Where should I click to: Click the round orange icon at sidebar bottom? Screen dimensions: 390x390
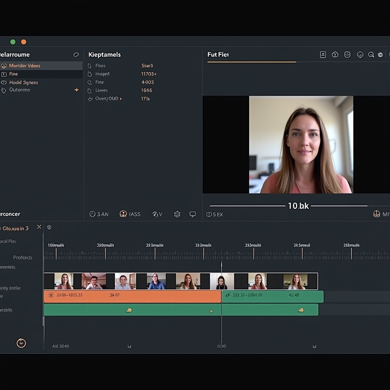[21, 343]
